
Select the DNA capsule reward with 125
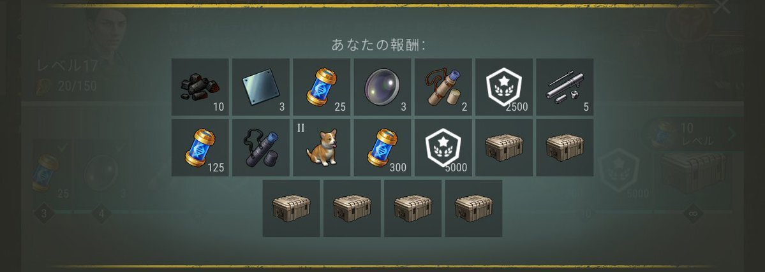point(200,148)
